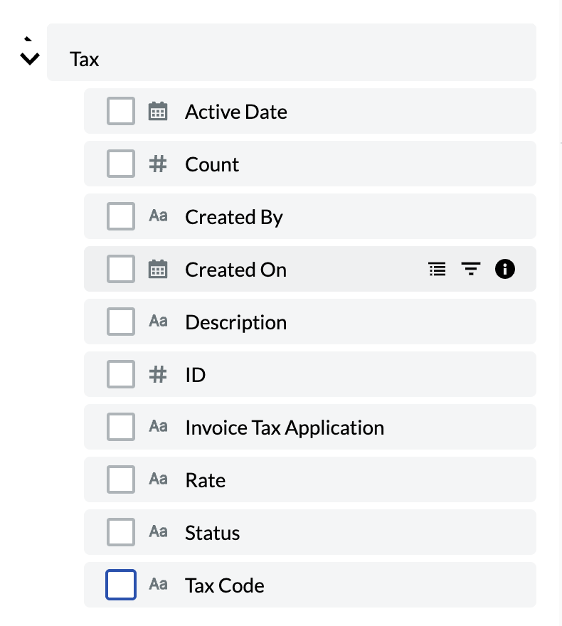Collapse the Tax group chevron
Viewport: 562px width, 626px height.
29,58
